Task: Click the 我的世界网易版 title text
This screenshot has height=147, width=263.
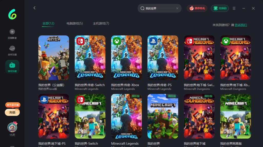Action: 231,143
